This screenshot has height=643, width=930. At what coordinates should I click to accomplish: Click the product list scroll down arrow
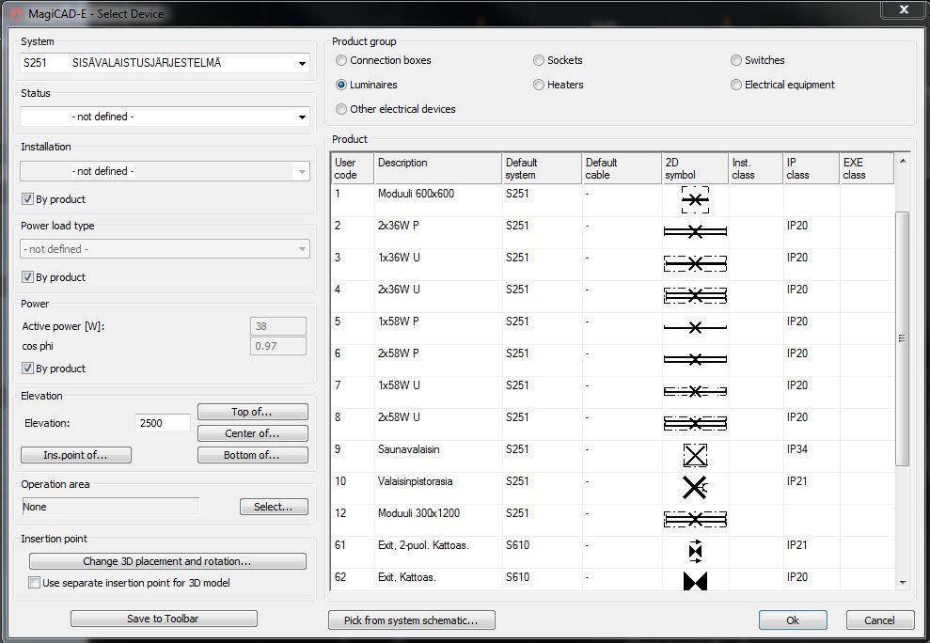[903, 583]
